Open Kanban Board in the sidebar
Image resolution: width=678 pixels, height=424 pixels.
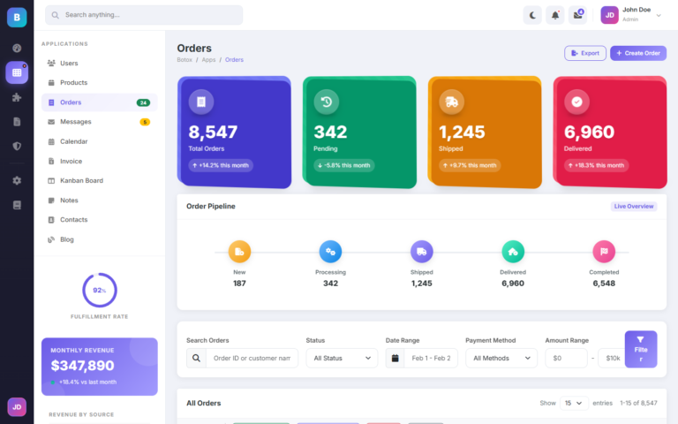[x=81, y=180]
